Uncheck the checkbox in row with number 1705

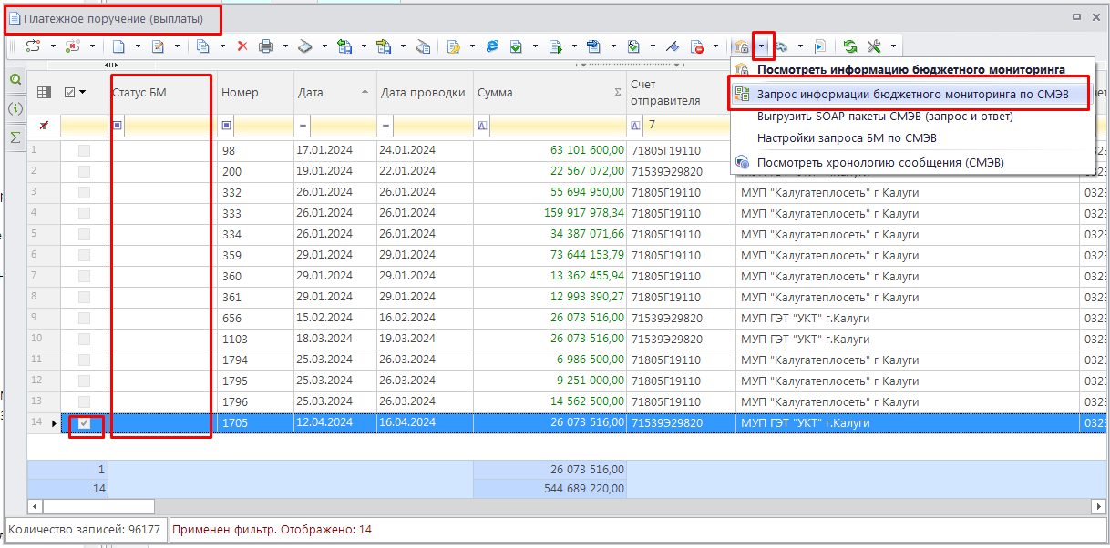coord(84,423)
